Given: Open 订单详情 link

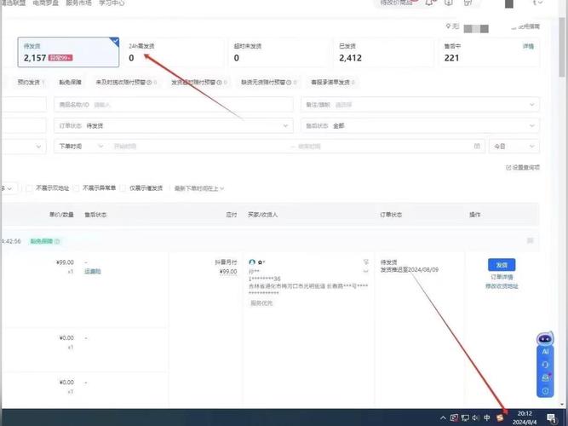Looking at the screenshot, I should click(x=502, y=277).
